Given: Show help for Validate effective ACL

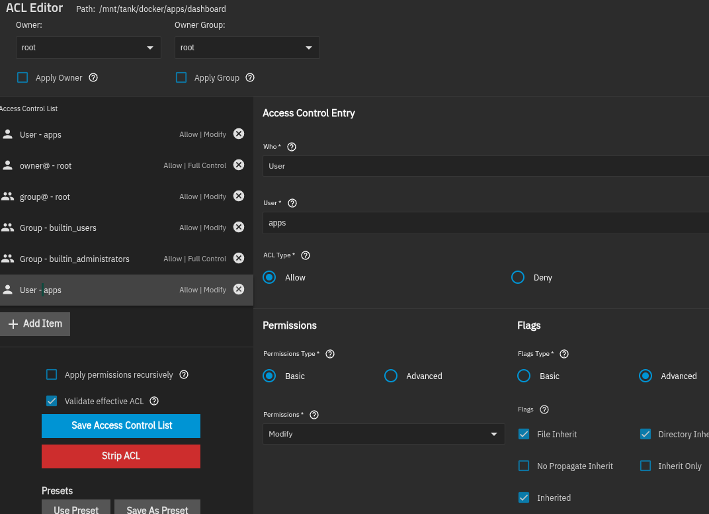Looking at the screenshot, I should click(154, 401).
